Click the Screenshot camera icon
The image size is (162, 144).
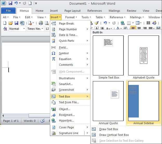(54, 90)
